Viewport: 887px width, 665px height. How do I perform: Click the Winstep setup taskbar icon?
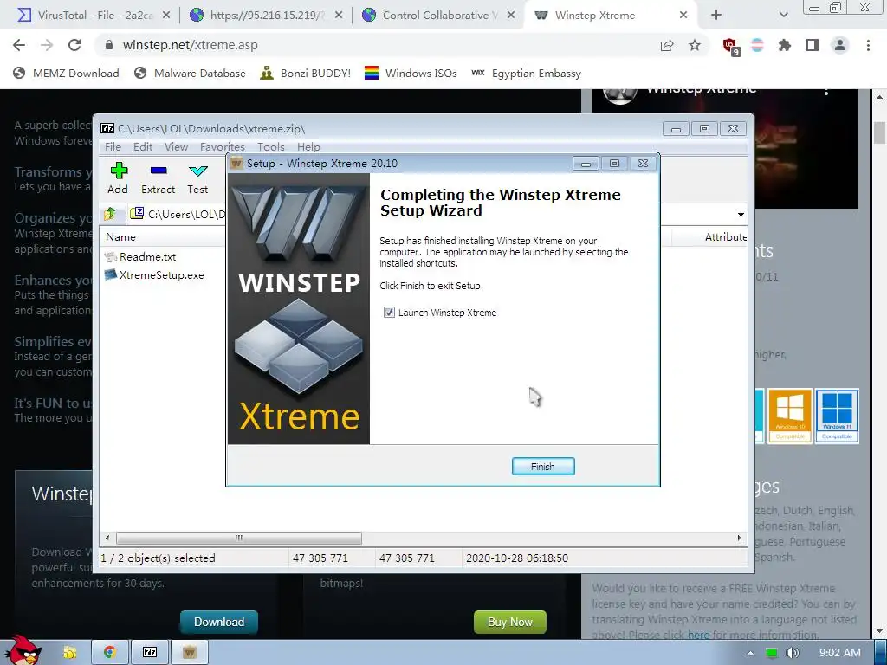point(190,653)
